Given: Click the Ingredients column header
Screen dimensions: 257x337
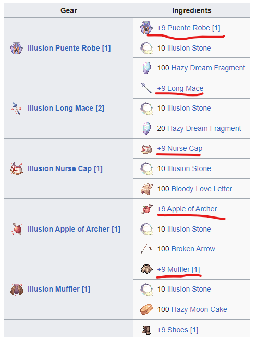Looking at the screenshot, I should (191, 10).
